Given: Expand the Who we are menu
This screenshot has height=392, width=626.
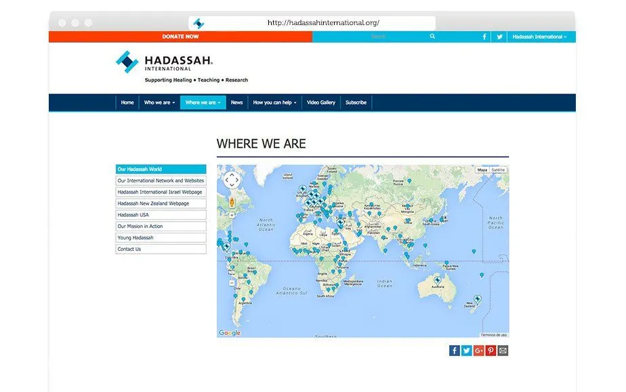Looking at the screenshot, I should 159,102.
